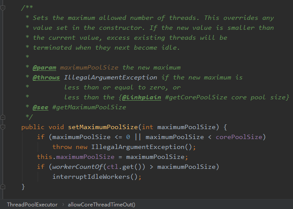Click the purple corePoolSize field reference
This screenshot has height=209, width=293.
(239, 137)
